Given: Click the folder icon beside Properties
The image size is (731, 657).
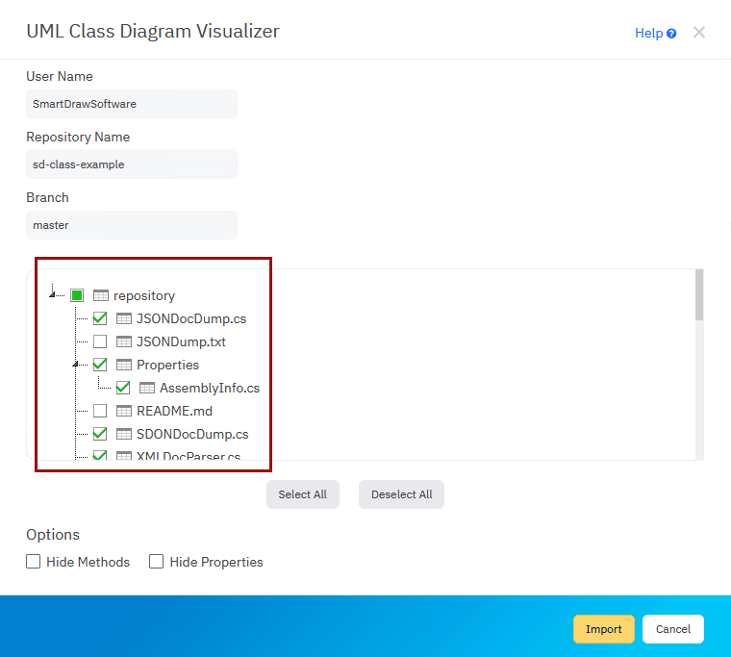Looking at the screenshot, I should [124, 365].
